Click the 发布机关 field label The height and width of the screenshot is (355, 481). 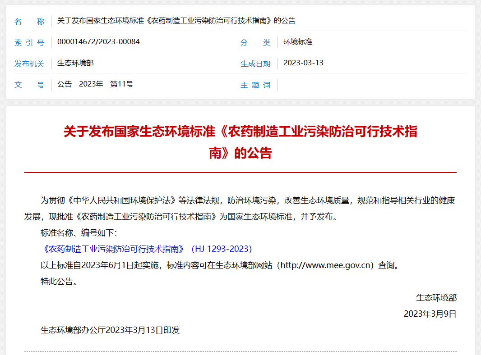29,64
